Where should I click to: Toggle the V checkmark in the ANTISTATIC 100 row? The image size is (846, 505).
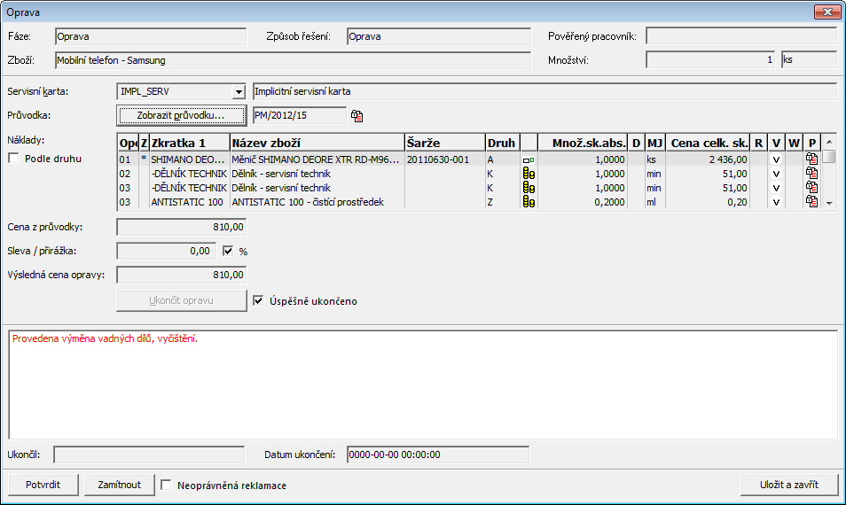[776, 202]
